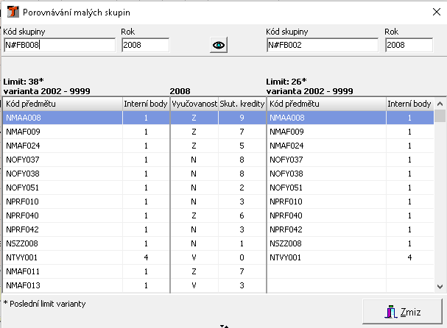Select row NMAF009 in left table

(x=63, y=132)
